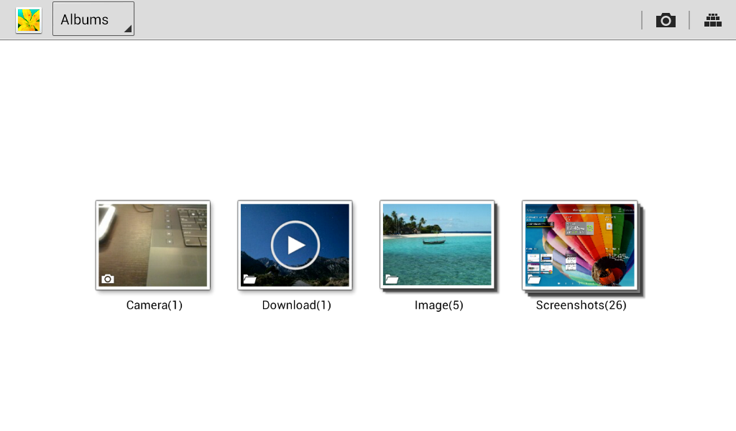
Task: Launch the camera from the toolbar
Action: click(666, 20)
